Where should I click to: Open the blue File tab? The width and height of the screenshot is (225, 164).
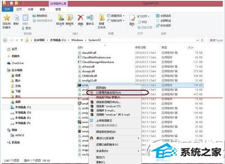[x=7, y=9]
